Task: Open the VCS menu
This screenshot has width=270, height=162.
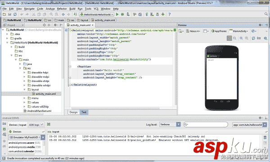Action: [x=96, y=9]
